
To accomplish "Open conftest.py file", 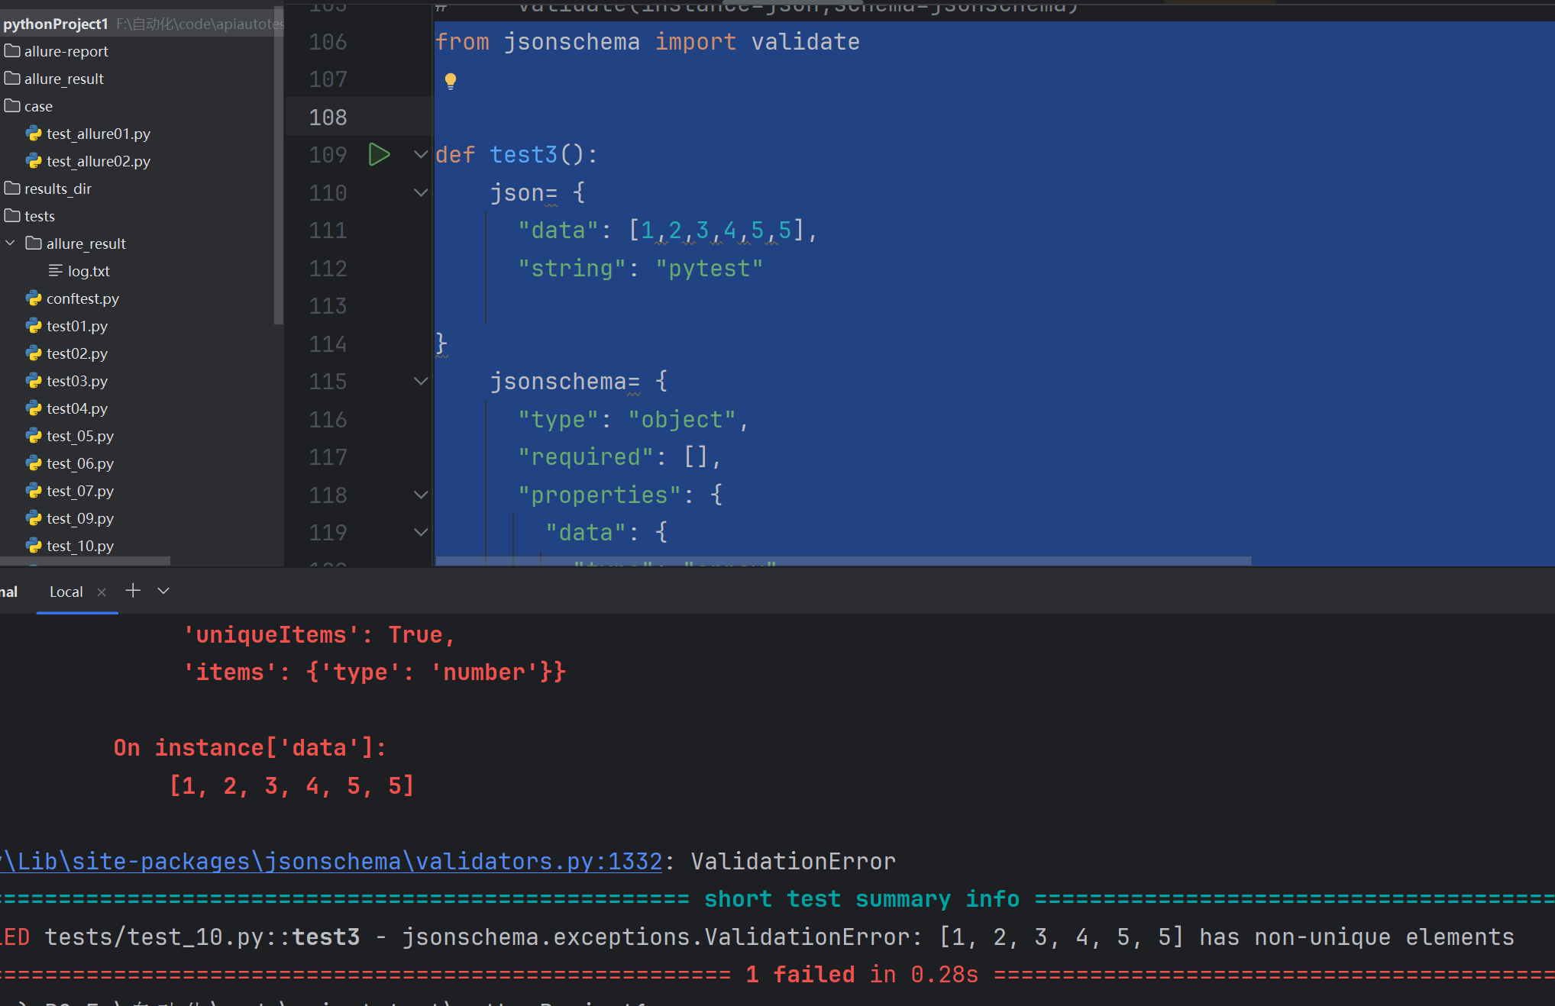I will click(x=82, y=298).
